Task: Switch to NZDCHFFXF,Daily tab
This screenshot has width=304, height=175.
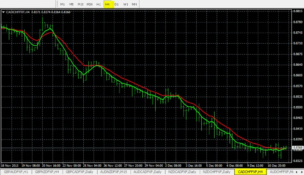Action: tap(217, 172)
